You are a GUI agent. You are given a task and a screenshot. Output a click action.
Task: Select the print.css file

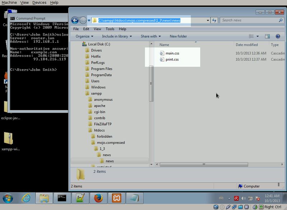tap(172, 59)
